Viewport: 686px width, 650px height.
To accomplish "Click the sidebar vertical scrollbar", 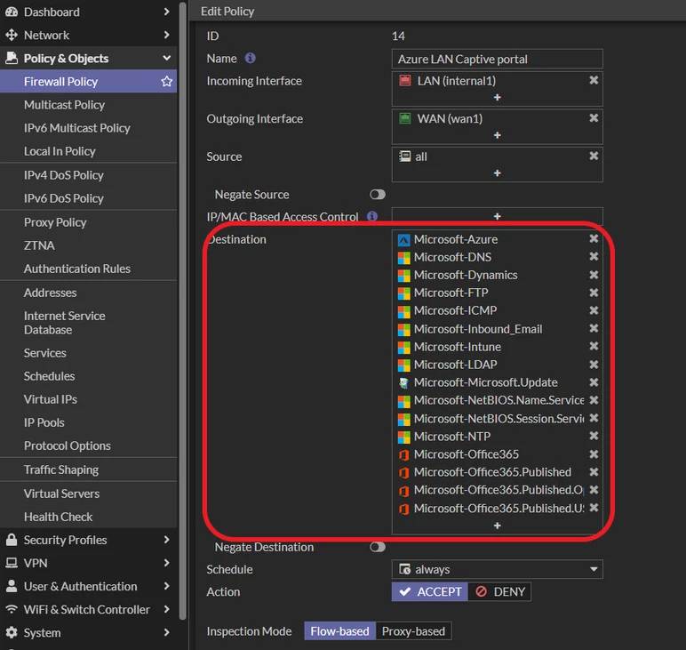I will pos(182,311).
